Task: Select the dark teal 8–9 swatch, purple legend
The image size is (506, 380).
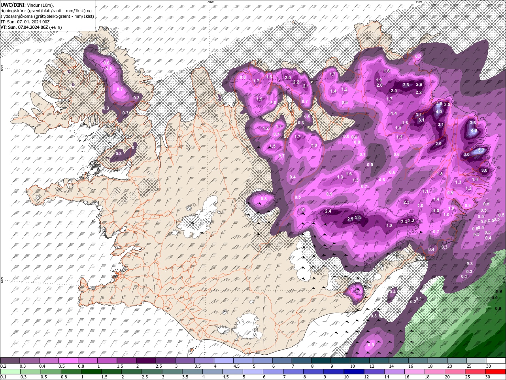Action: [x=321, y=361]
